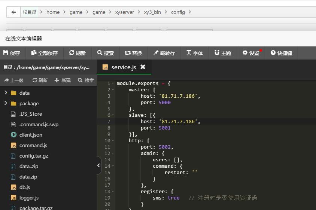Click Save All (全部保存) in the toolbar
This screenshot has width=316, height=210.
click(45, 53)
